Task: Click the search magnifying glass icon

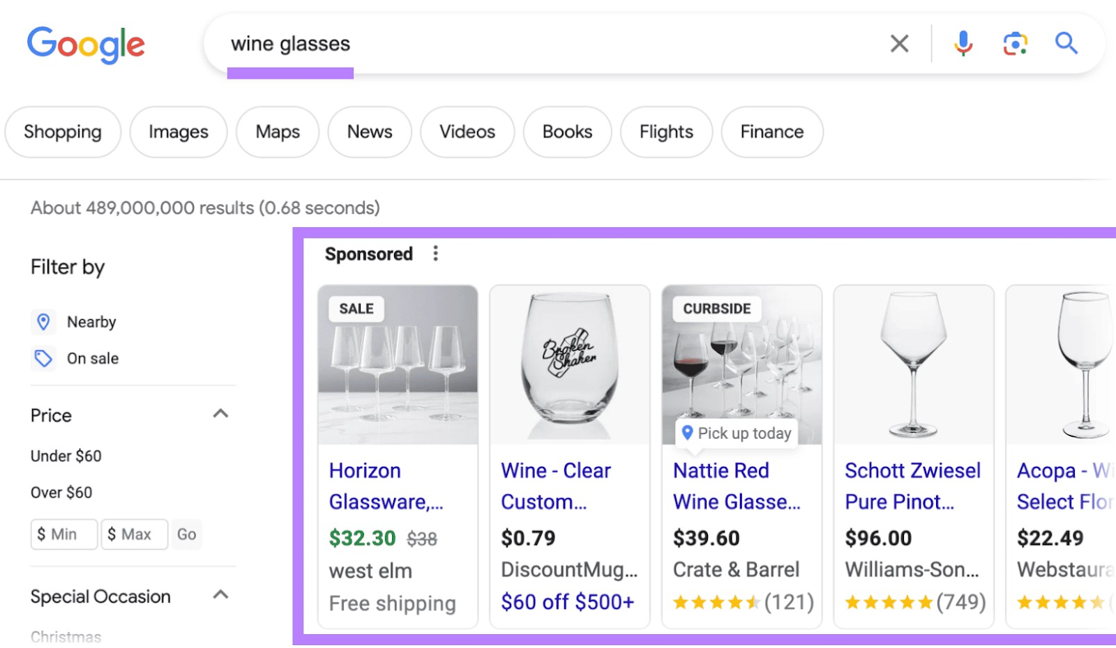Action: point(1066,43)
